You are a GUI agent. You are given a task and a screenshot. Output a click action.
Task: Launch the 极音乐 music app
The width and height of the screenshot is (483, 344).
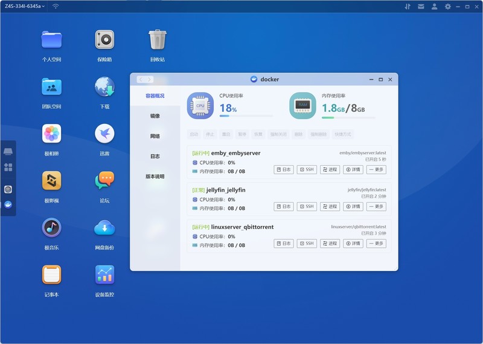point(51,228)
